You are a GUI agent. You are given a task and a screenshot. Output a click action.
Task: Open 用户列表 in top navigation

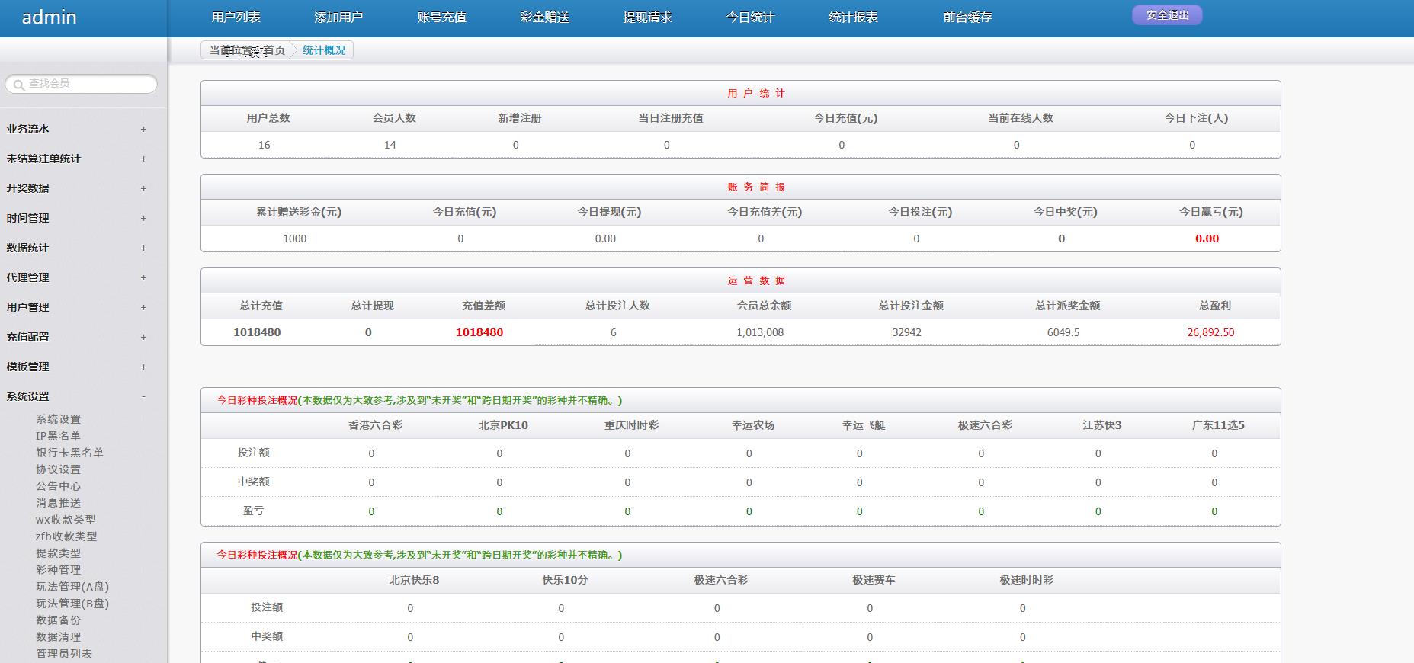tap(236, 18)
